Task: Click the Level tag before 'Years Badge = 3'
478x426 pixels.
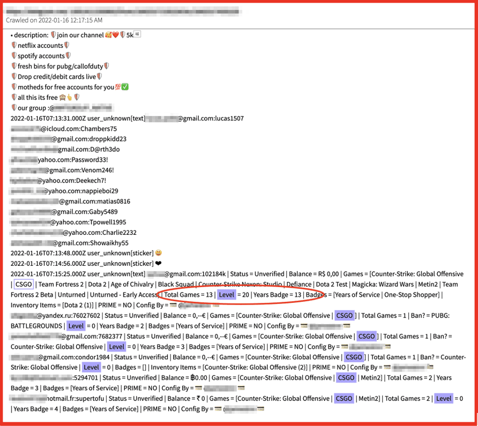Action: [x=117, y=346]
